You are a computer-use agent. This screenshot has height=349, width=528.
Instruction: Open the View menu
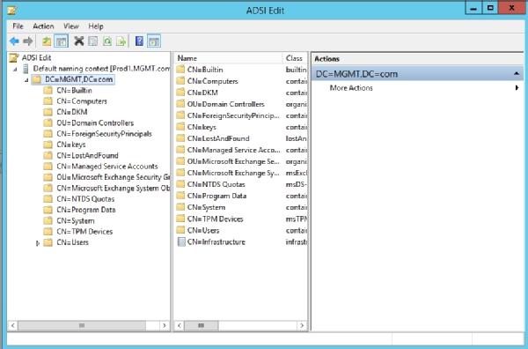[71, 26]
